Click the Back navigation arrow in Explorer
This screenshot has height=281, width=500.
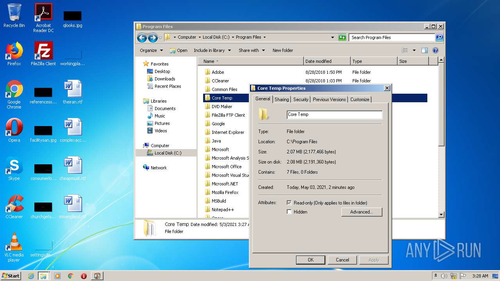pyautogui.click(x=142, y=37)
